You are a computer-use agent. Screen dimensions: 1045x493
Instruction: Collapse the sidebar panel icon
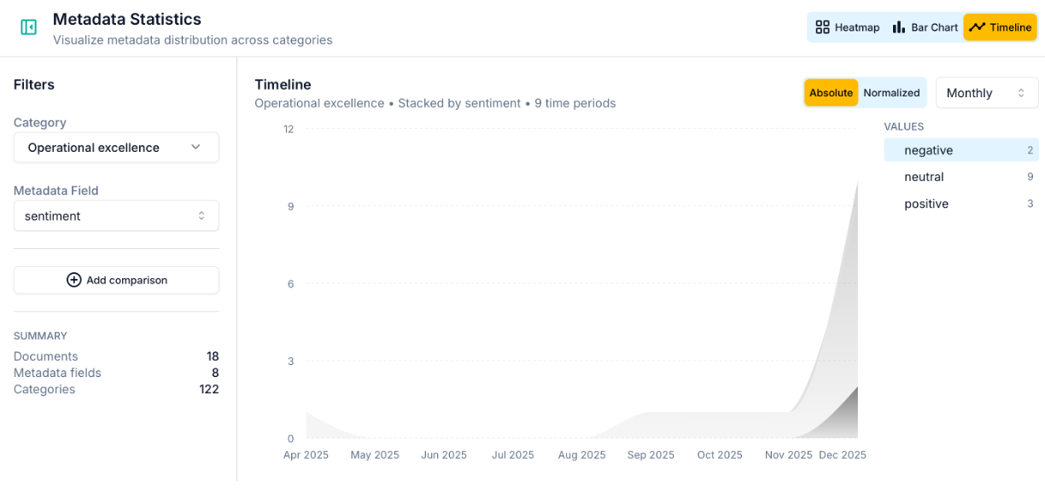click(x=28, y=27)
